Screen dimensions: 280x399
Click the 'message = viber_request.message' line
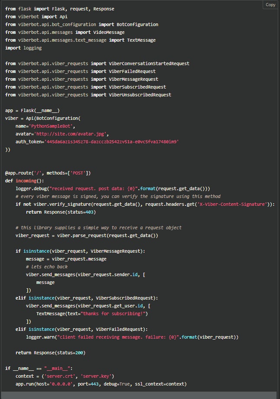pyautogui.click(x=66, y=259)
